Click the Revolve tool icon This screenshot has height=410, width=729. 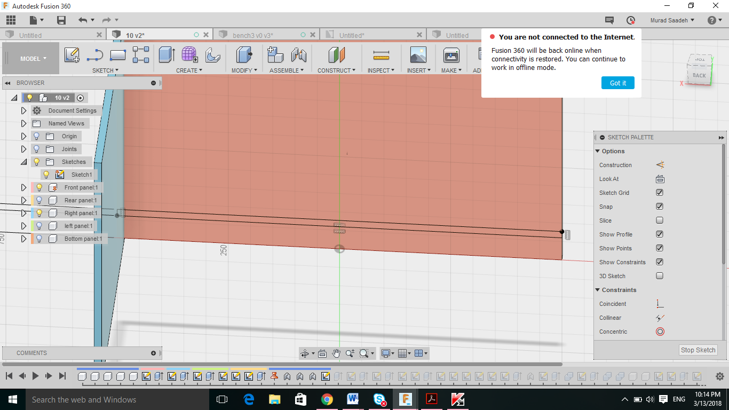click(212, 54)
